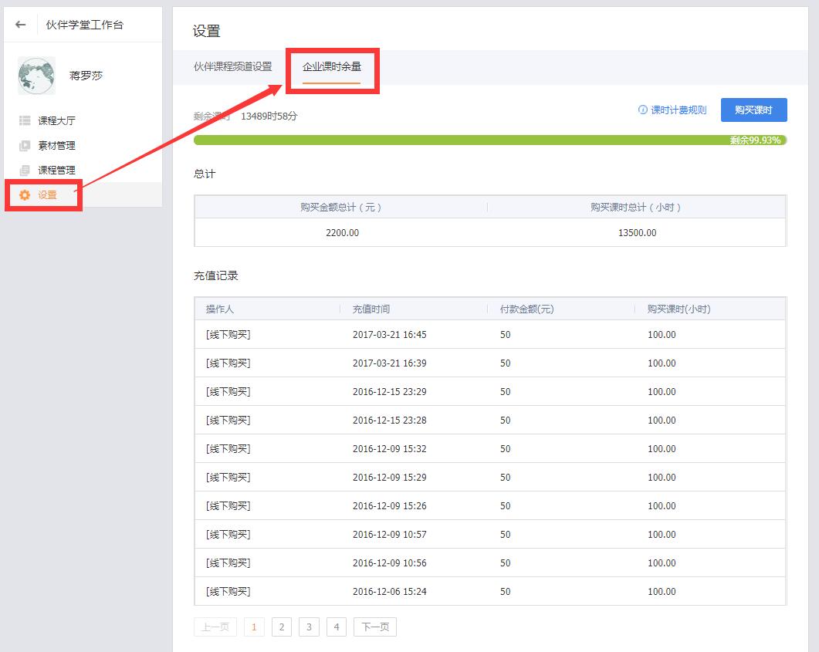Viewport: 819px width, 652px height.
Task: Open 课时计费规则 link
Action: pyautogui.click(x=679, y=110)
